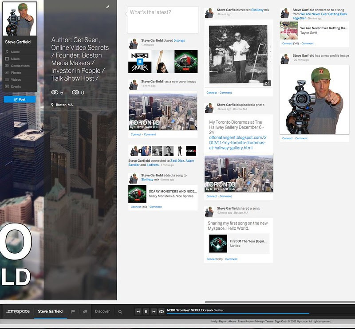
Task: Open Skrillexy link in created mix post
Action: point(257,10)
